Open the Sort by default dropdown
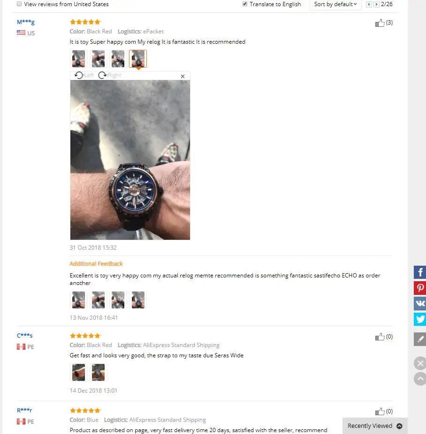Image resolution: width=426 pixels, height=434 pixels. click(335, 4)
